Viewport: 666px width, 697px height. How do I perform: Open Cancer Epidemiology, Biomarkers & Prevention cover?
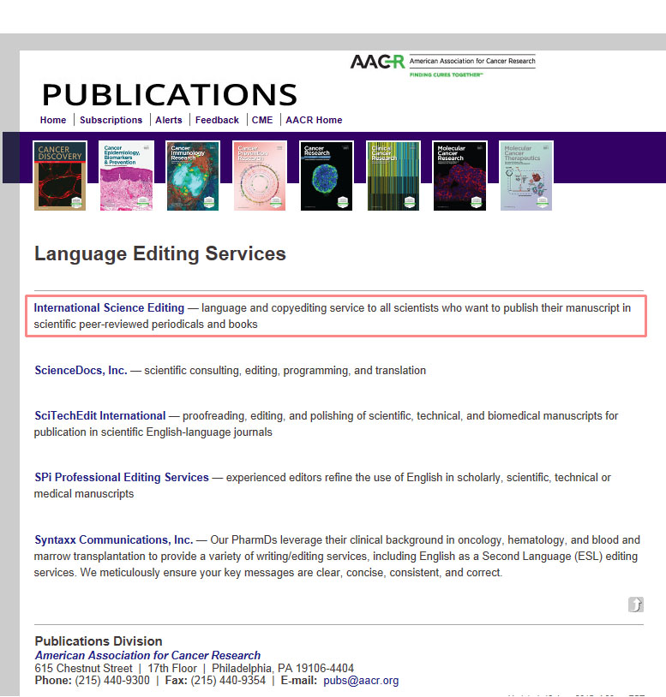point(126,176)
